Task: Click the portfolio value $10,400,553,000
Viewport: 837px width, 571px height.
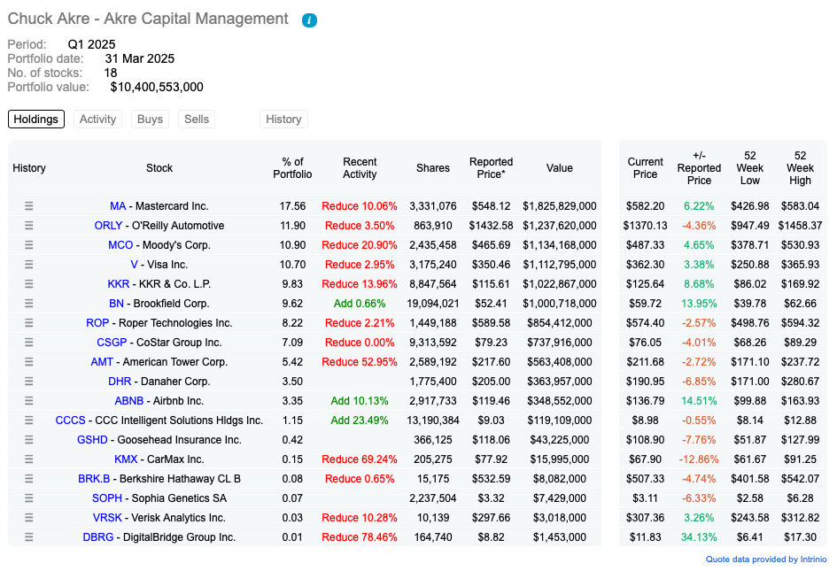Action: (157, 87)
